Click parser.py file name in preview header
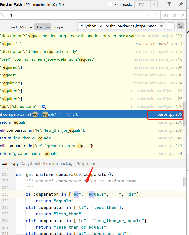Screen dimensions: 189x235 tap(10, 164)
